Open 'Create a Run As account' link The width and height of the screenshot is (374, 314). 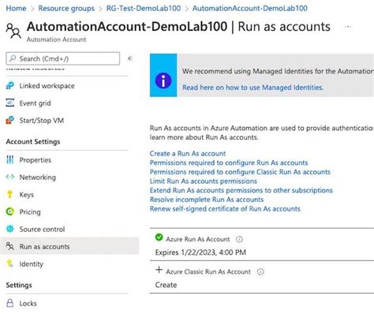pyautogui.click(x=188, y=153)
